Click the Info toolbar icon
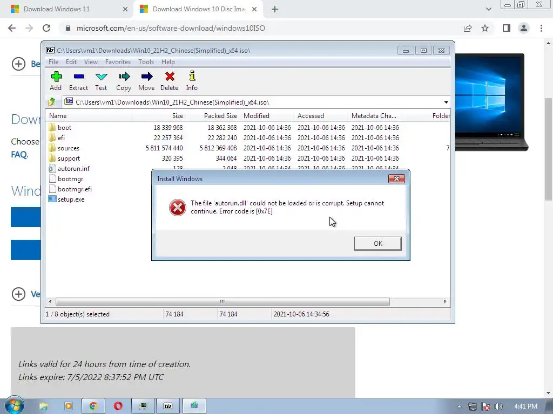Screen dimensions: 553x414 [192, 81]
